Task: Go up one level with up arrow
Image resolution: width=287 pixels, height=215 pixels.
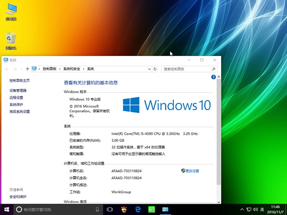Action: pyautogui.click(x=27, y=69)
